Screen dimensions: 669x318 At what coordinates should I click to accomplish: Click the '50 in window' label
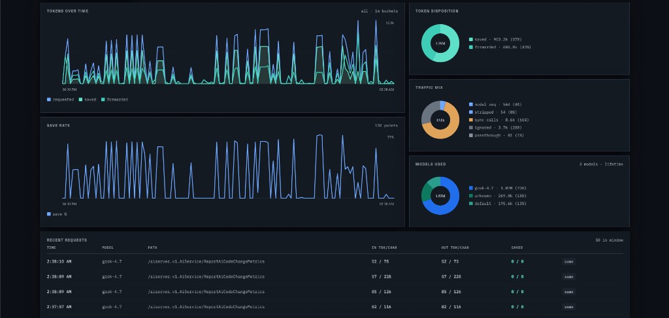pos(610,240)
